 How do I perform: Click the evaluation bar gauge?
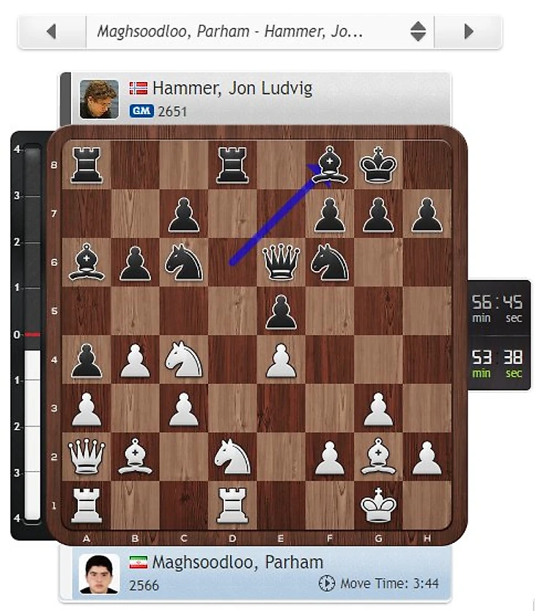[33, 334]
